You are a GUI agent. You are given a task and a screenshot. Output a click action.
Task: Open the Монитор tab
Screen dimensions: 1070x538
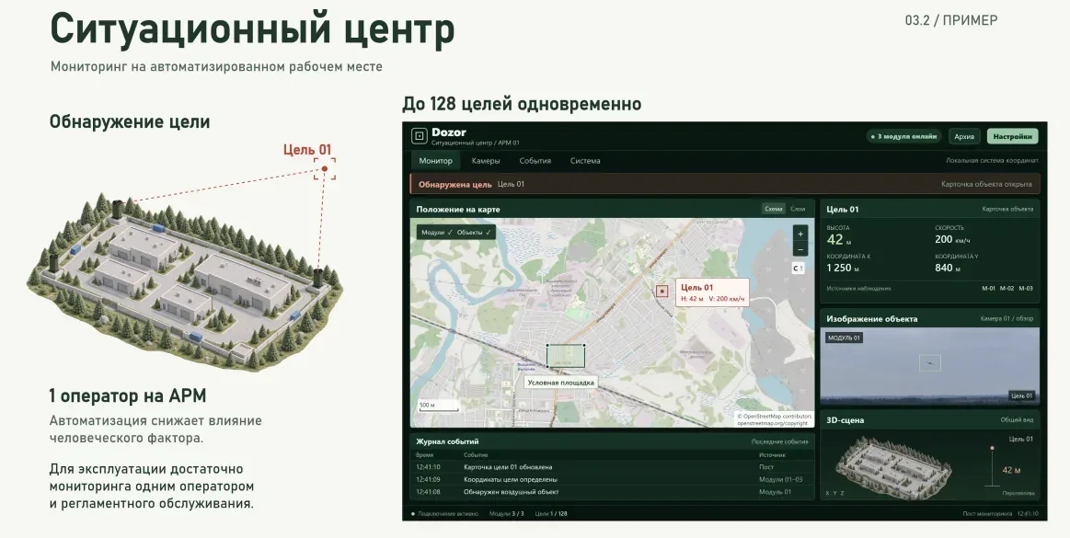coord(435,161)
